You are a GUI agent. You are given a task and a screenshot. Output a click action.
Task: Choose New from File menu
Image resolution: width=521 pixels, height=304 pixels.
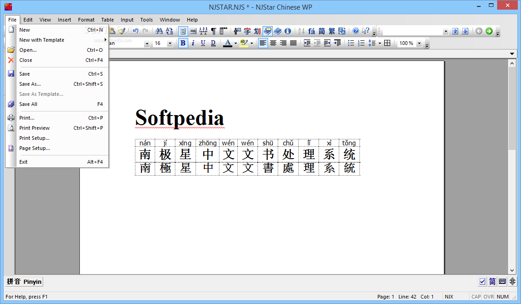(57, 30)
